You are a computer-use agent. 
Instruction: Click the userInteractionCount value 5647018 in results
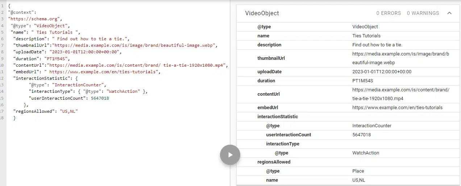pyautogui.click(x=361, y=135)
